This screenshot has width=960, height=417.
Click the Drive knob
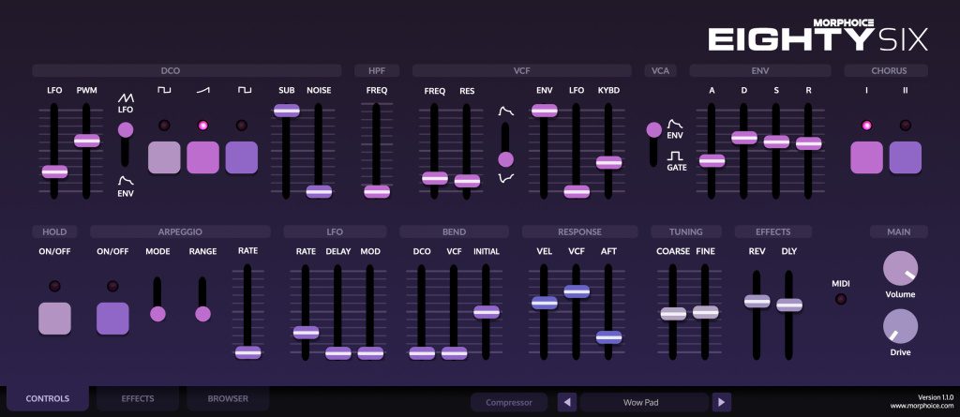point(901,326)
